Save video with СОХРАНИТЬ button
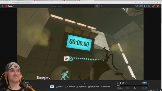Viewport: 162px width, 91px height. (x=106, y=87)
